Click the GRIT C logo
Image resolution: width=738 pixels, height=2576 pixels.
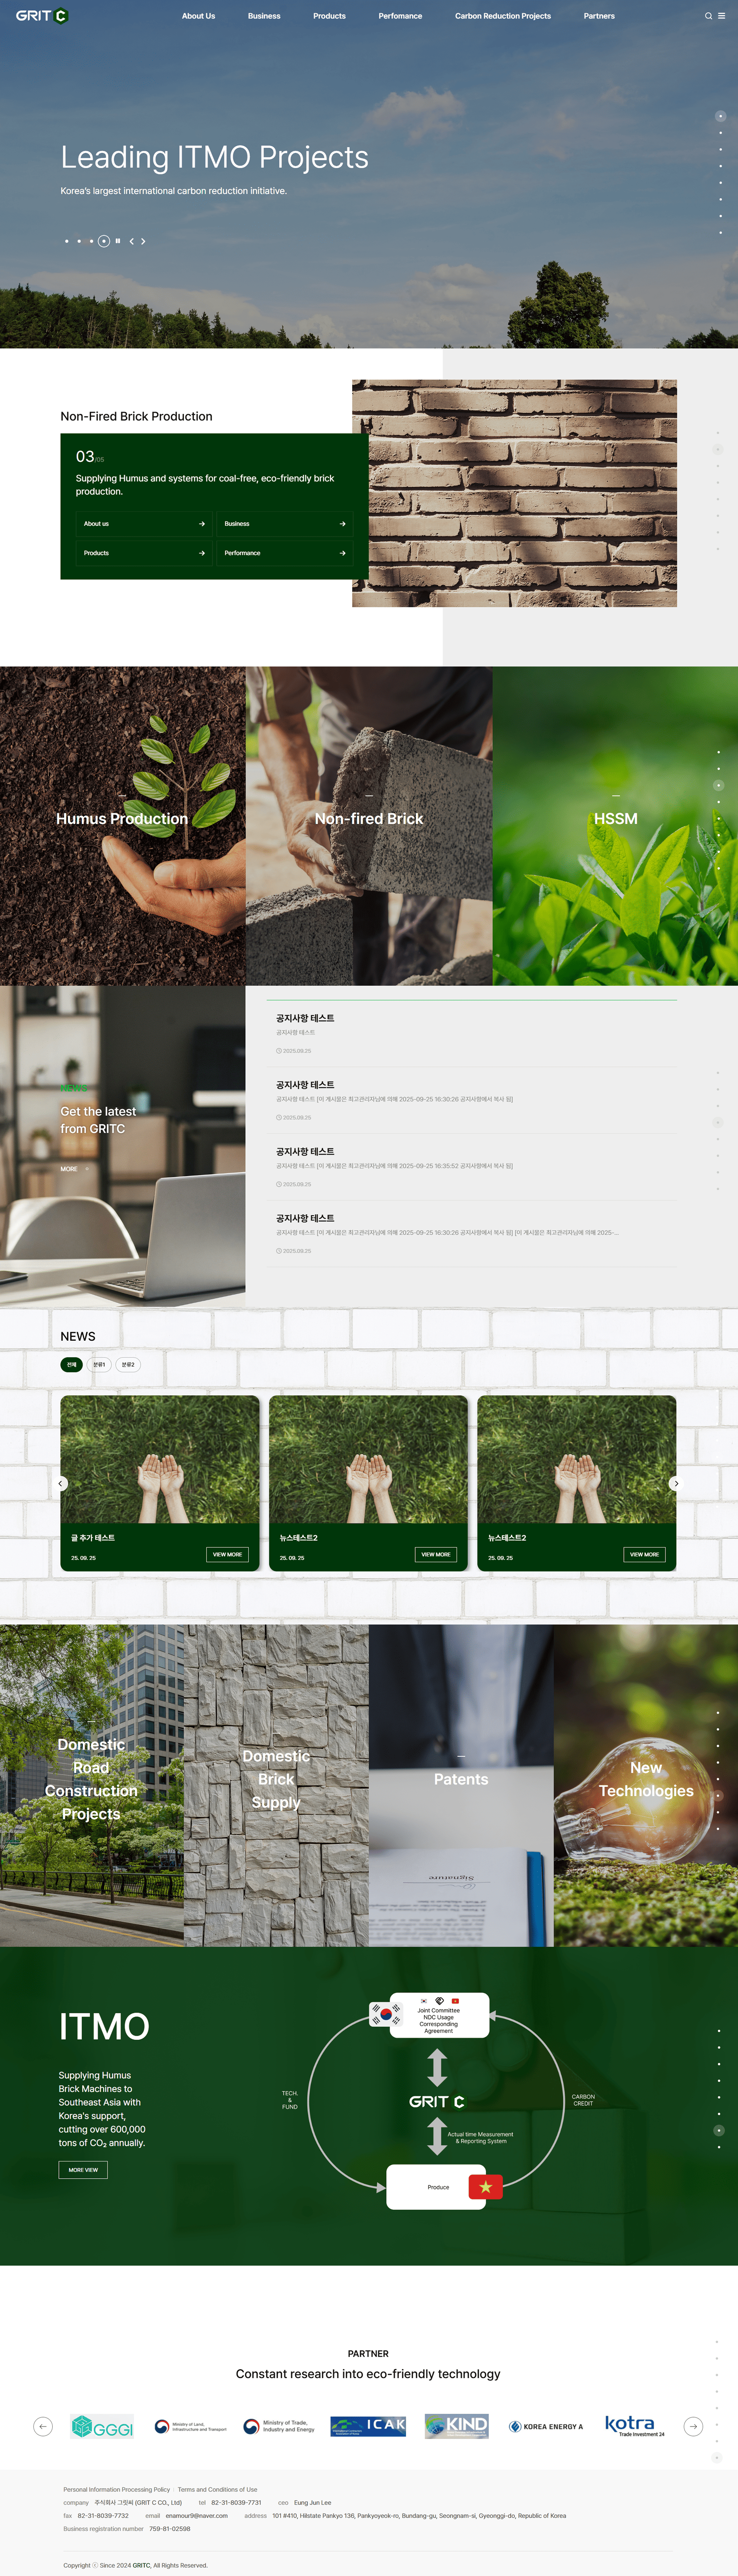tap(41, 16)
